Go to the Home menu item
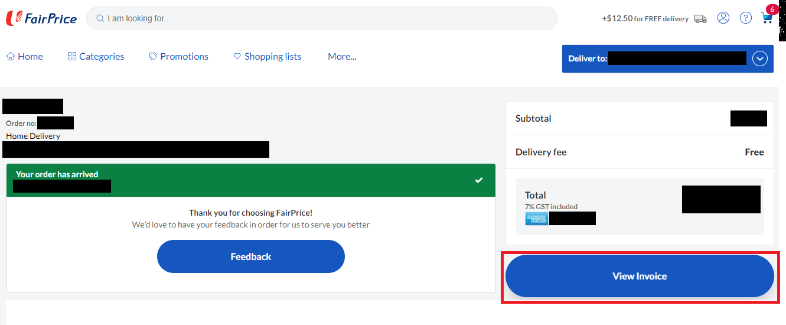786x325 pixels. click(x=25, y=57)
